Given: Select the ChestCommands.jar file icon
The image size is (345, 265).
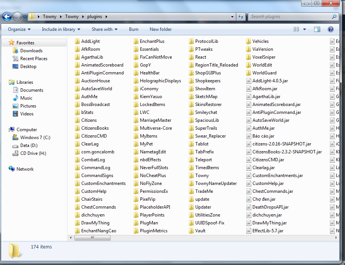Looking at the screenshot, I should [249, 191].
